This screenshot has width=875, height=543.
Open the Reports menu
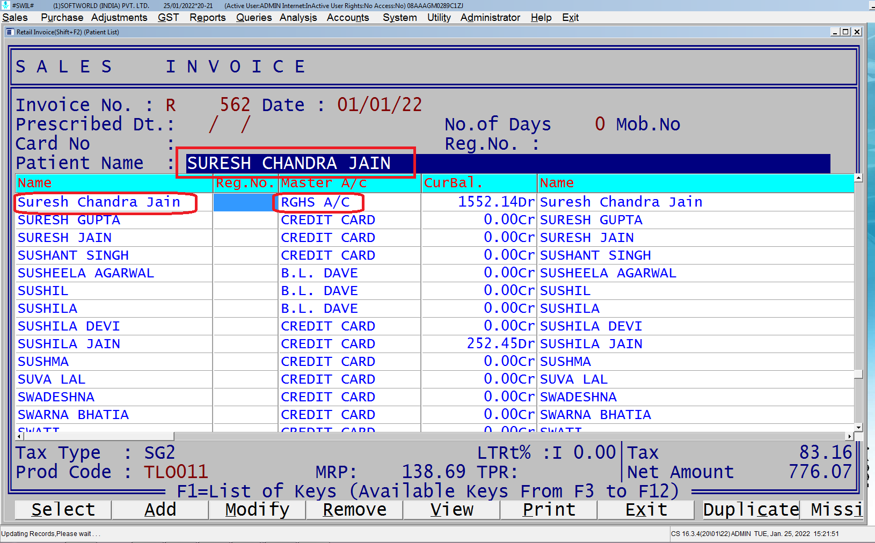pyautogui.click(x=207, y=18)
